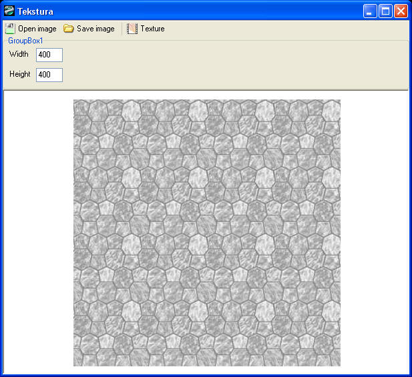This screenshot has height=377, width=412.
Task: Click the Texture tool icon
Action: coord(132,29)
